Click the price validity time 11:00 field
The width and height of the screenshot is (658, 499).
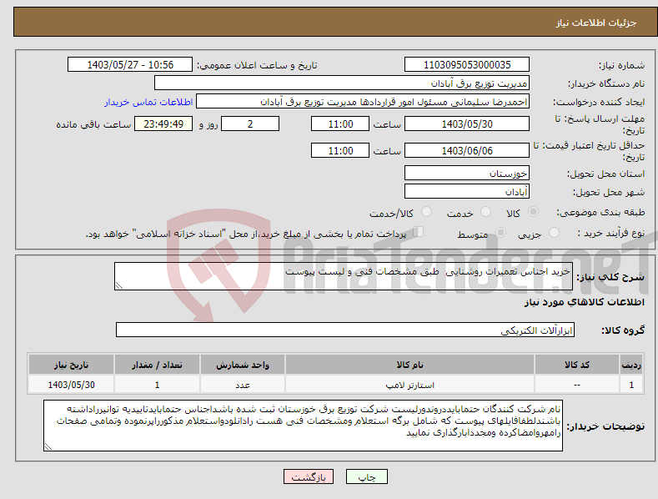point(340,150)
